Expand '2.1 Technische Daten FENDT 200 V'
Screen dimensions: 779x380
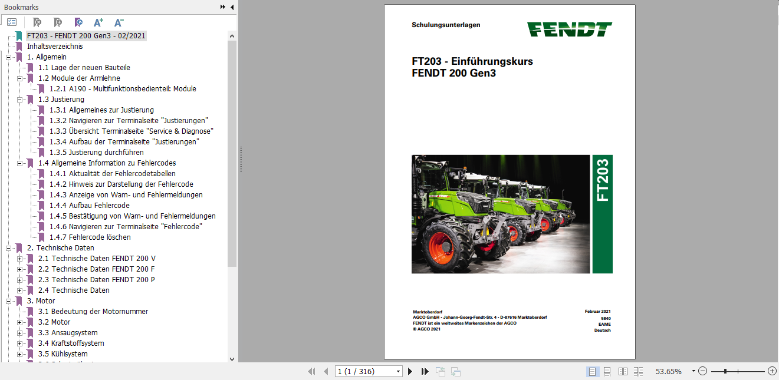19,259
